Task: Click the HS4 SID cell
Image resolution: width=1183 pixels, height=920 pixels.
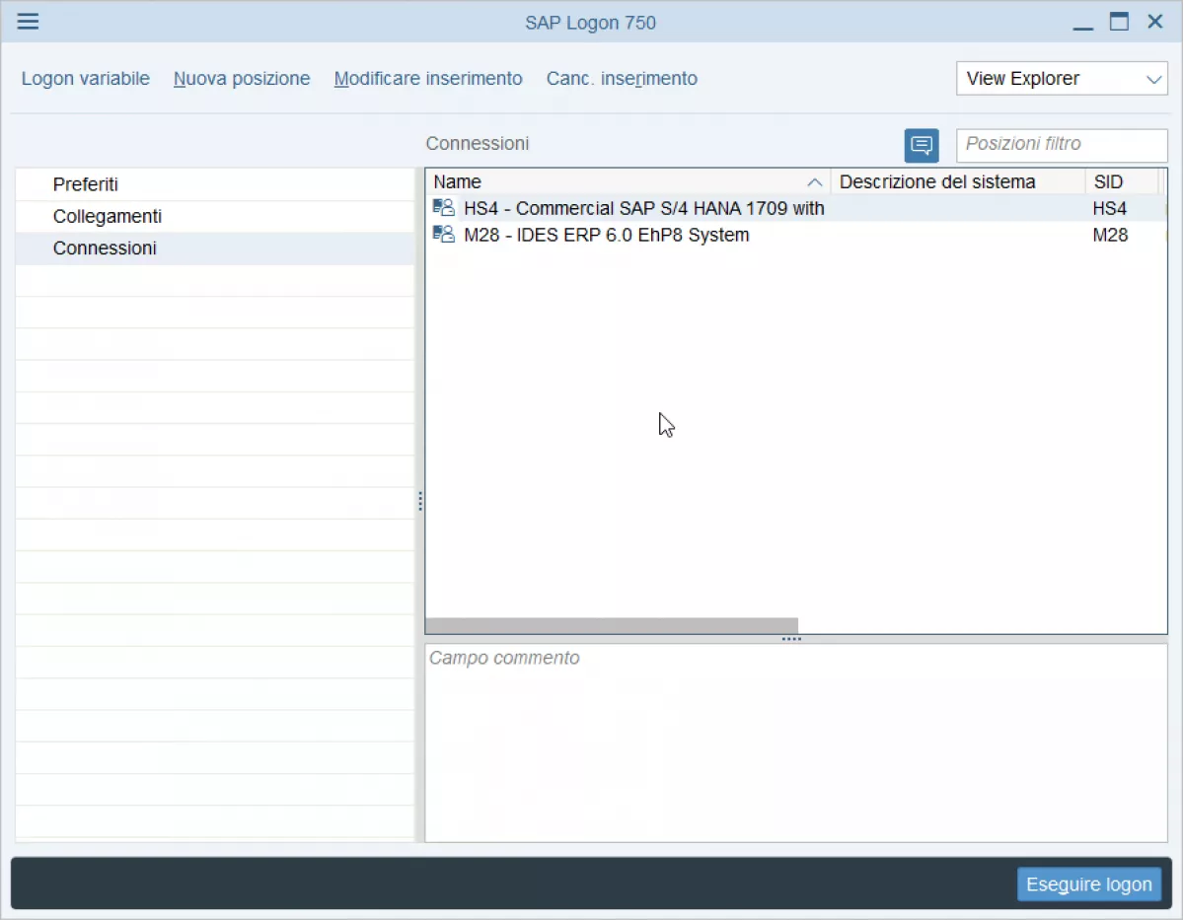Action: pos(1109,208)
